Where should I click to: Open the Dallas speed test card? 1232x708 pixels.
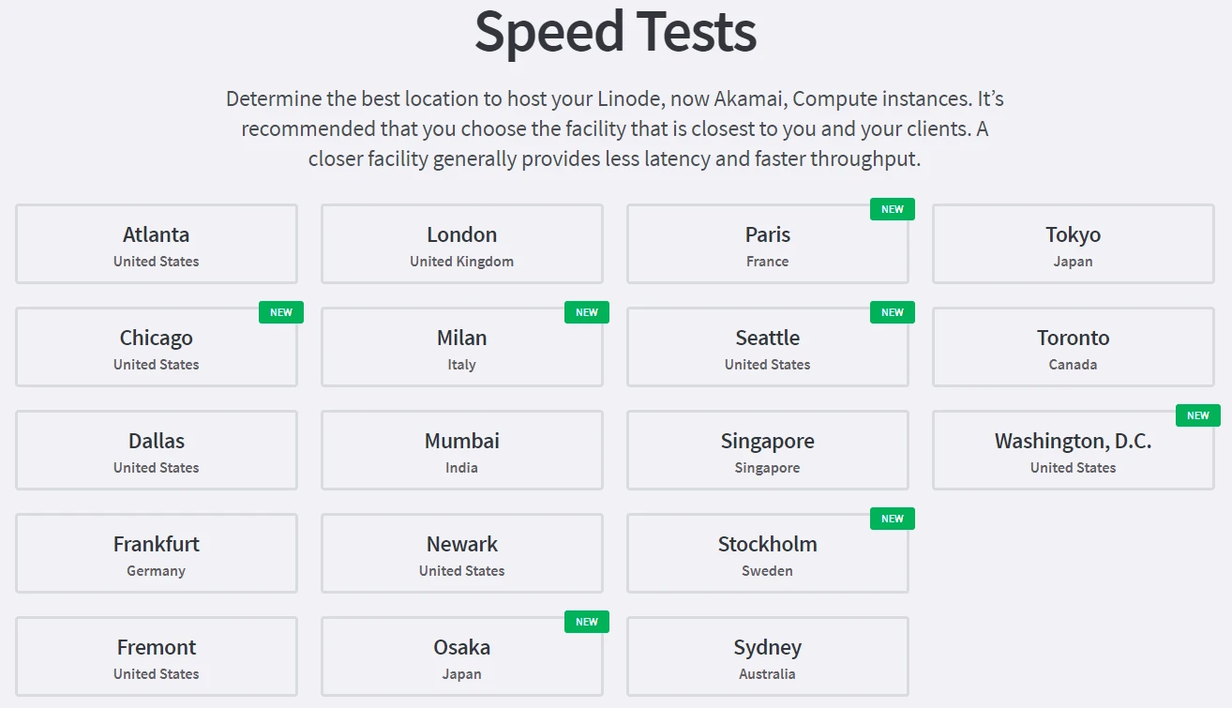pos(157,451)
